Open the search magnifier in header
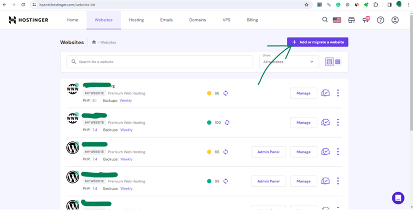 (x=325, y=20)
